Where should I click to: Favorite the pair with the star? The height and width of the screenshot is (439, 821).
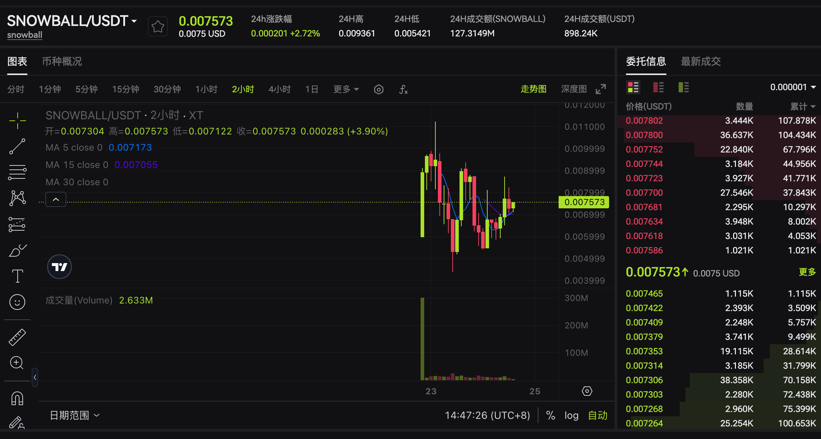pyautogui.click(x=157, y=26)
